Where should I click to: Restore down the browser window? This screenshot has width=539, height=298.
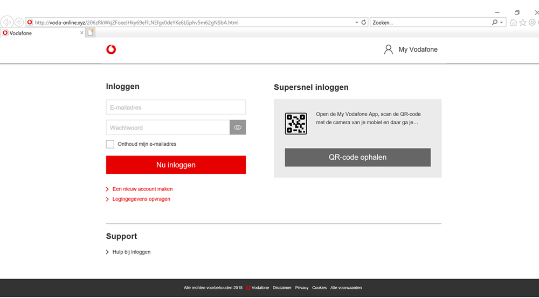517,12
